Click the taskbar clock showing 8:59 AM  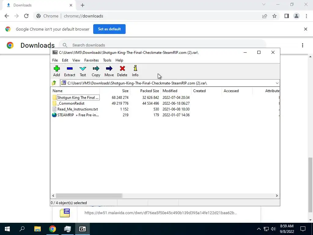pos(287,229)
